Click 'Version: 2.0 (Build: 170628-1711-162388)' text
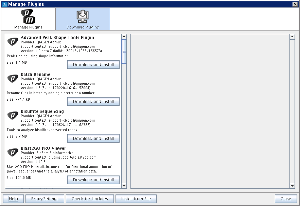This screenshot has width=300, height=206. (55, 125)
